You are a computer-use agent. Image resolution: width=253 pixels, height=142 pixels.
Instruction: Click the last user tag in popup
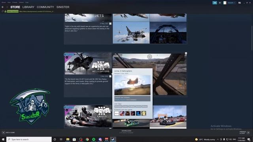(144, 106)
